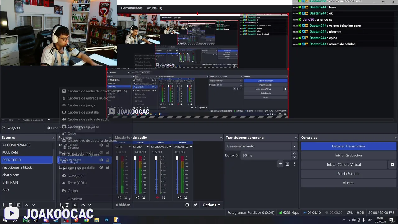The width and height of the screenshot is (398, 224).
Task: Open MICRO AURIS channel dropdown arrow
Action: point(170,147)
